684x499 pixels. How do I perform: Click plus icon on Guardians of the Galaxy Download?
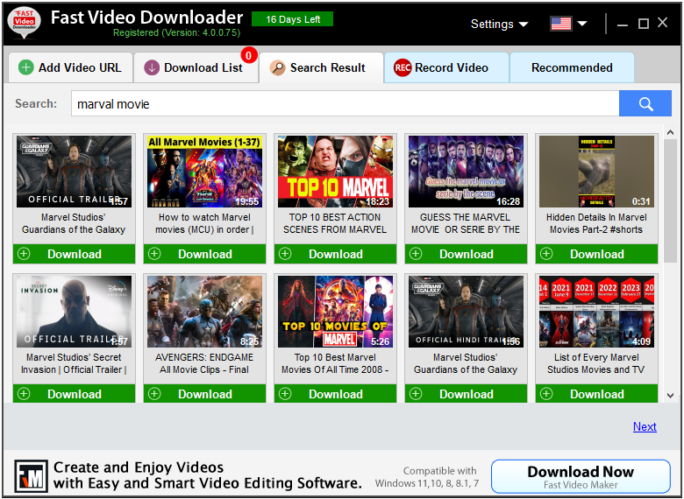point(24,254)
